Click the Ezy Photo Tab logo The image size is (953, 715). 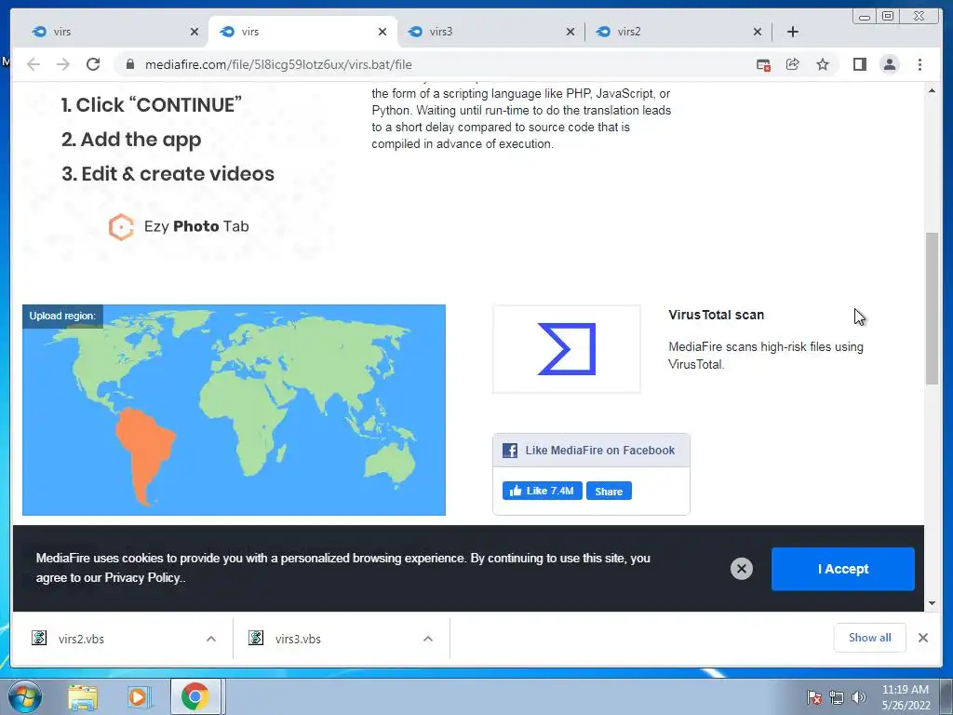click(179, 227)
